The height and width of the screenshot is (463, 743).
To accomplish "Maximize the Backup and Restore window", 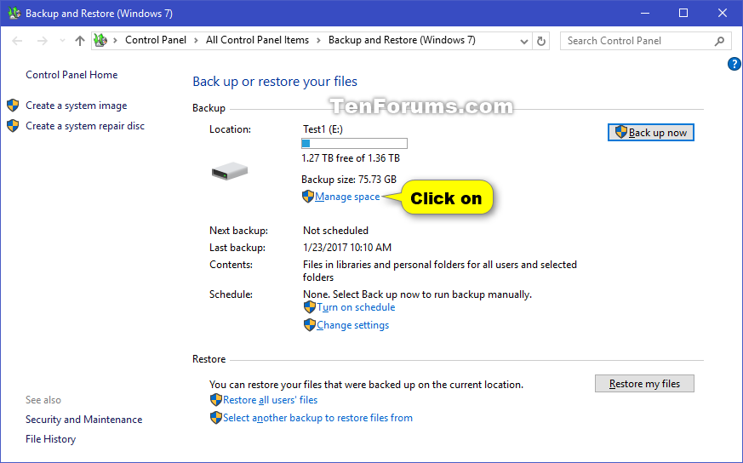I will [x=683, y=14].
